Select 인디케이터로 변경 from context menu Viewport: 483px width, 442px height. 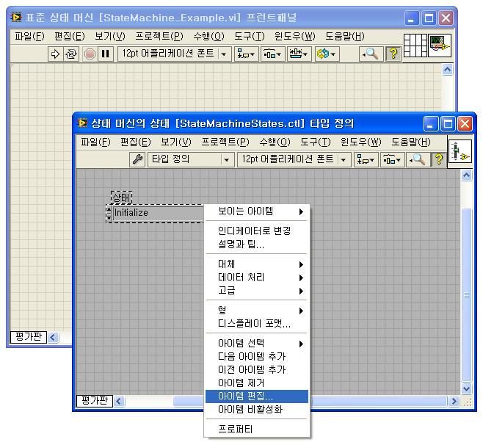[x=257, y=231]
